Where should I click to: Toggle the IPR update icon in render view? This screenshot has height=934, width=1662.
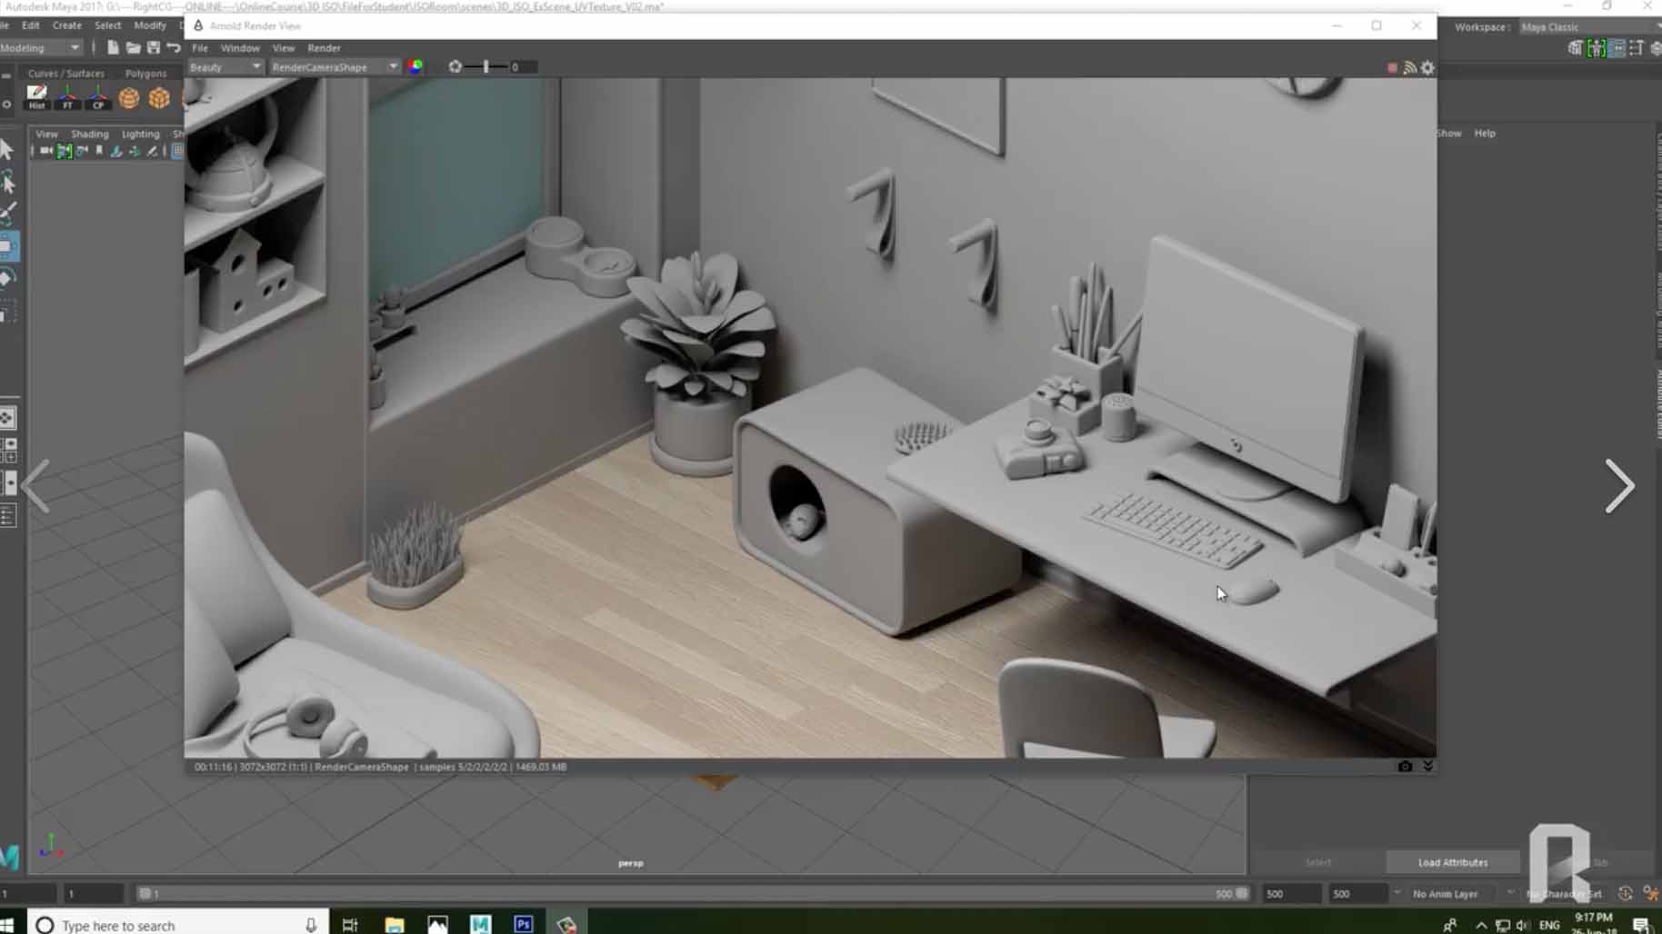click(1409, 68)
